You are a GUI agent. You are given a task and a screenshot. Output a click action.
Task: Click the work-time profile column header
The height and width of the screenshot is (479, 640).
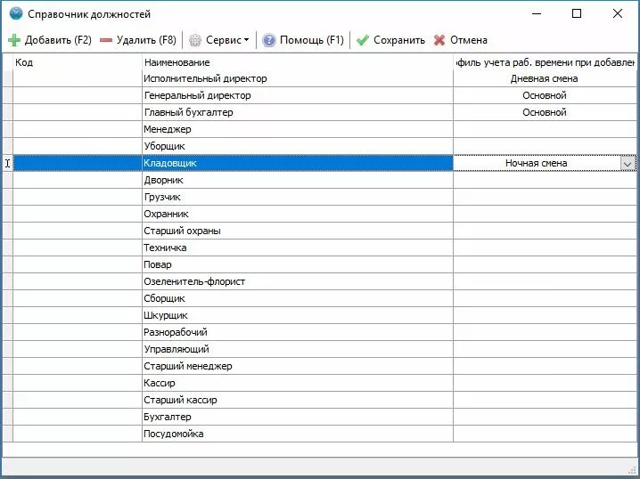[545, 62]
